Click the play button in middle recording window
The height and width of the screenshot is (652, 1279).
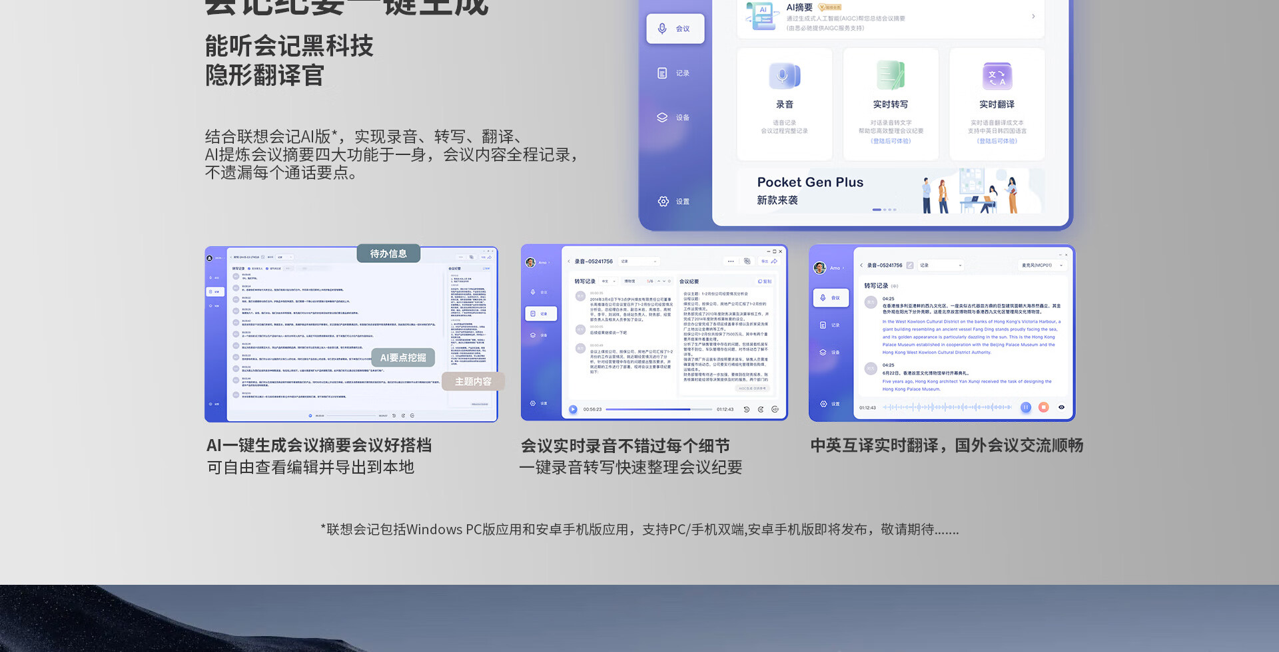point(573,409)
